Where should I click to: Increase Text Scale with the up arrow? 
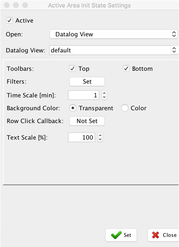click(100, 135)
